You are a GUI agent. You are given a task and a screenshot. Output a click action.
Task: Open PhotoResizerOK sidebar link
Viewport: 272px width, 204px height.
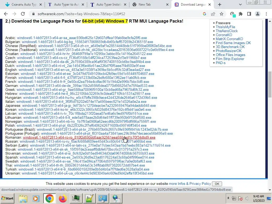pos(229,51)
